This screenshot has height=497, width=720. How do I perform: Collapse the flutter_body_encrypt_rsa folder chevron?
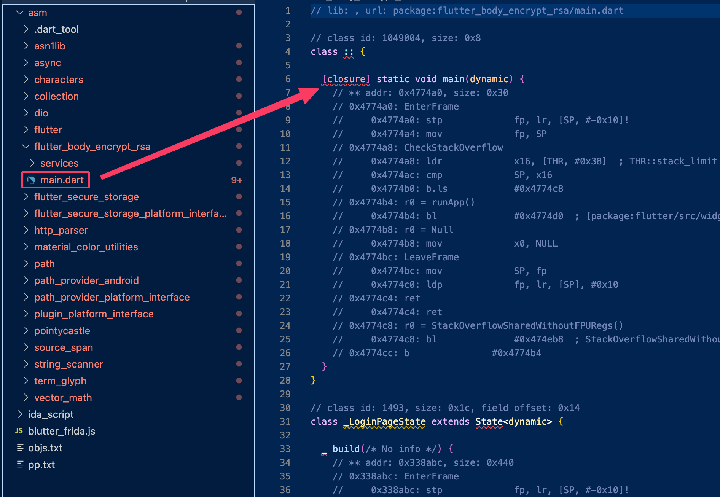[x=26, y=147]
